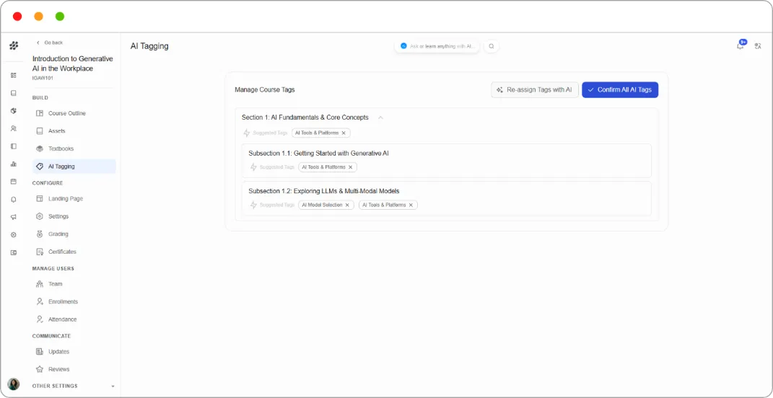This screenshot has height=398, width=773.
Task: Open Grading in the sidebar
Action: [x=74, y=234]
